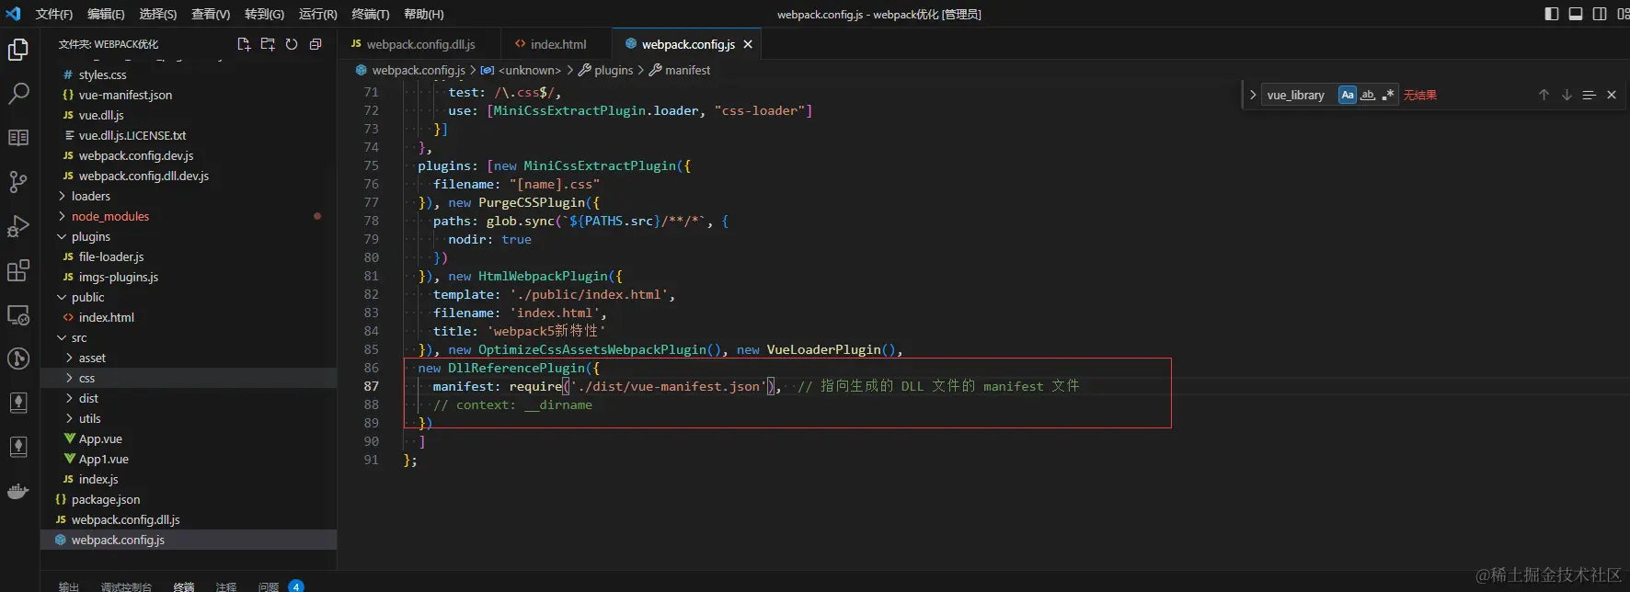Toggle Use Regular Expression in find widget
Image resolution: width=1630 pixels, height=592 pixels.
click(x=1388, y=95)
